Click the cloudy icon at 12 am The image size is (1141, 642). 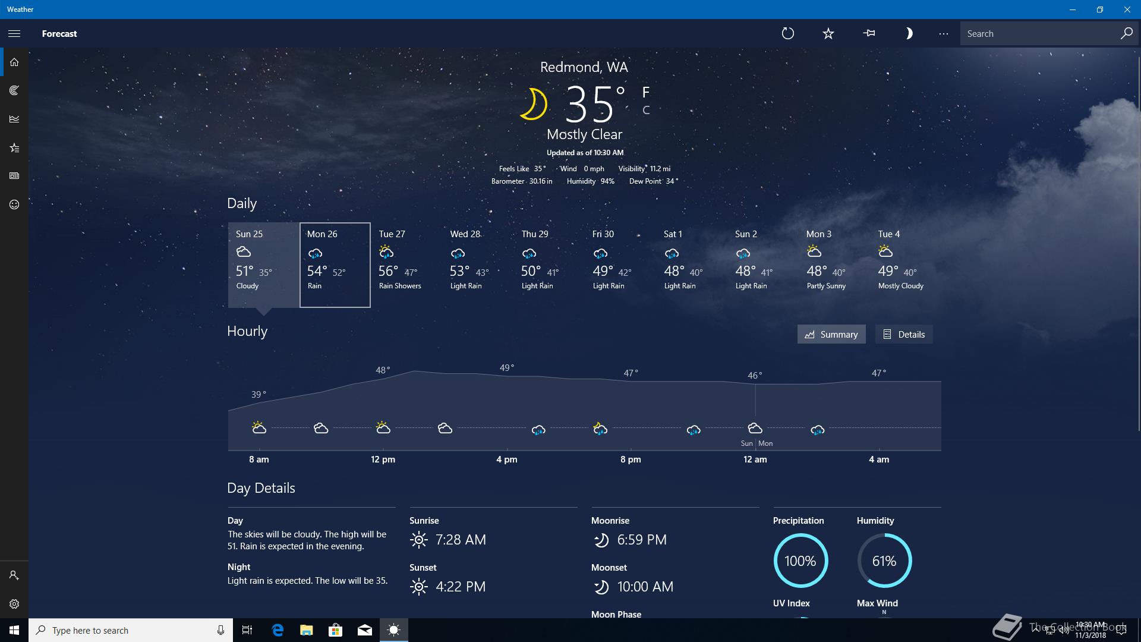point(755,428)
